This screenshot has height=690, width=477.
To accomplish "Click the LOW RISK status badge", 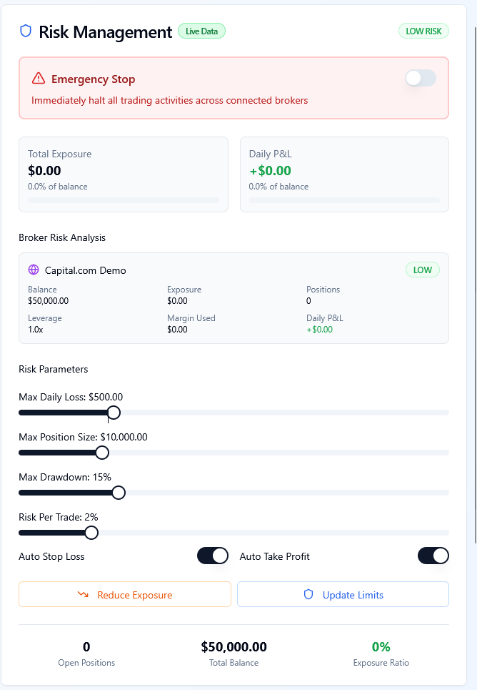I will point(423,31).
